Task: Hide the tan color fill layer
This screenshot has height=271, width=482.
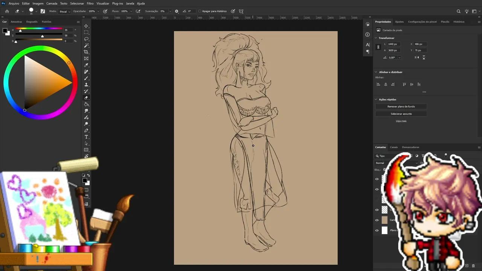Action: 377,220
